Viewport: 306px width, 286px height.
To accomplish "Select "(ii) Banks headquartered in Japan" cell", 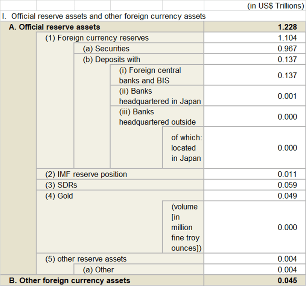I will point(160,96).
